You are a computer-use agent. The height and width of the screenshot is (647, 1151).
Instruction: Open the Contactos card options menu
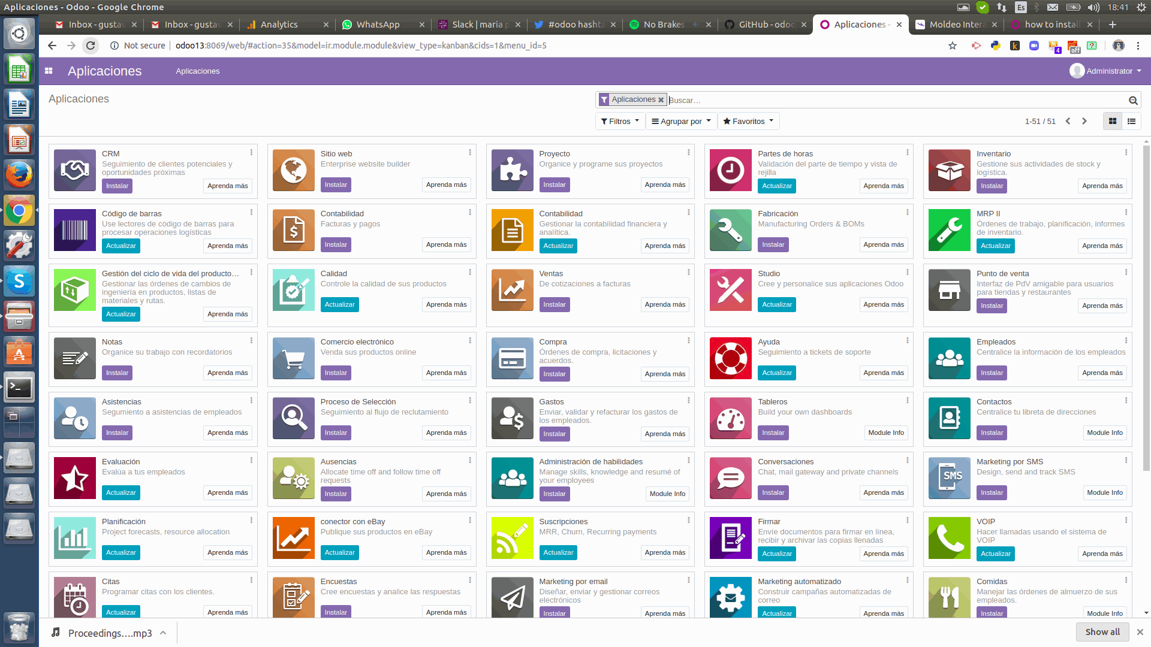point(1126,401)
